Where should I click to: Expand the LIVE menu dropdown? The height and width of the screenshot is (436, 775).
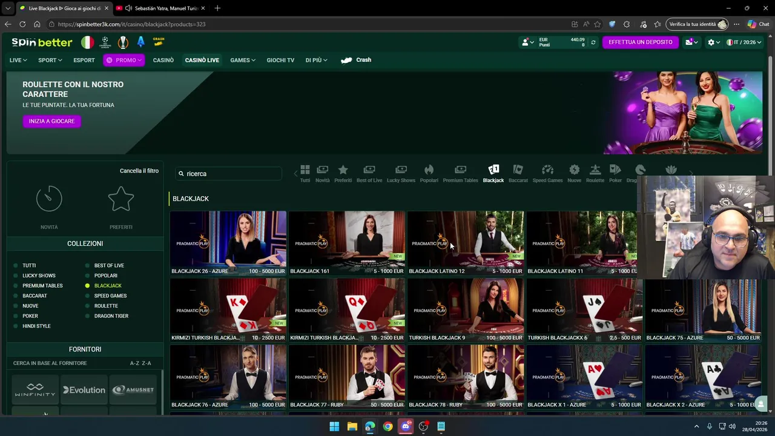pos(18,60)
